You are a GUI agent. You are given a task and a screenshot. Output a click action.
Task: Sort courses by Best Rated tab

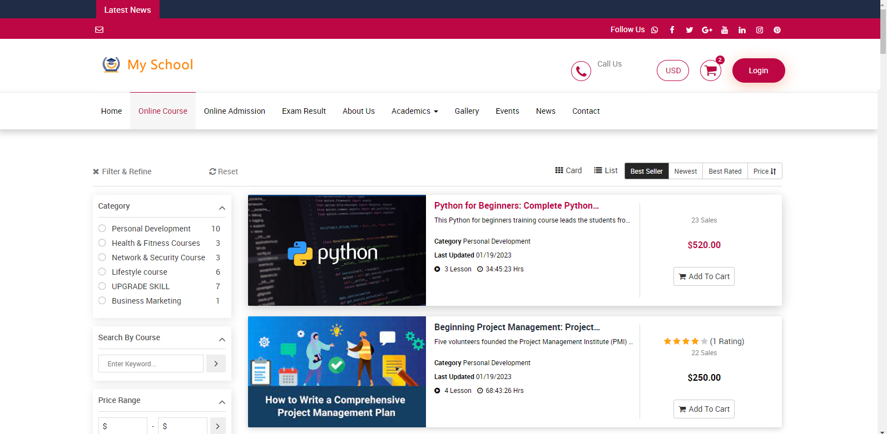(x=725, y=171)
